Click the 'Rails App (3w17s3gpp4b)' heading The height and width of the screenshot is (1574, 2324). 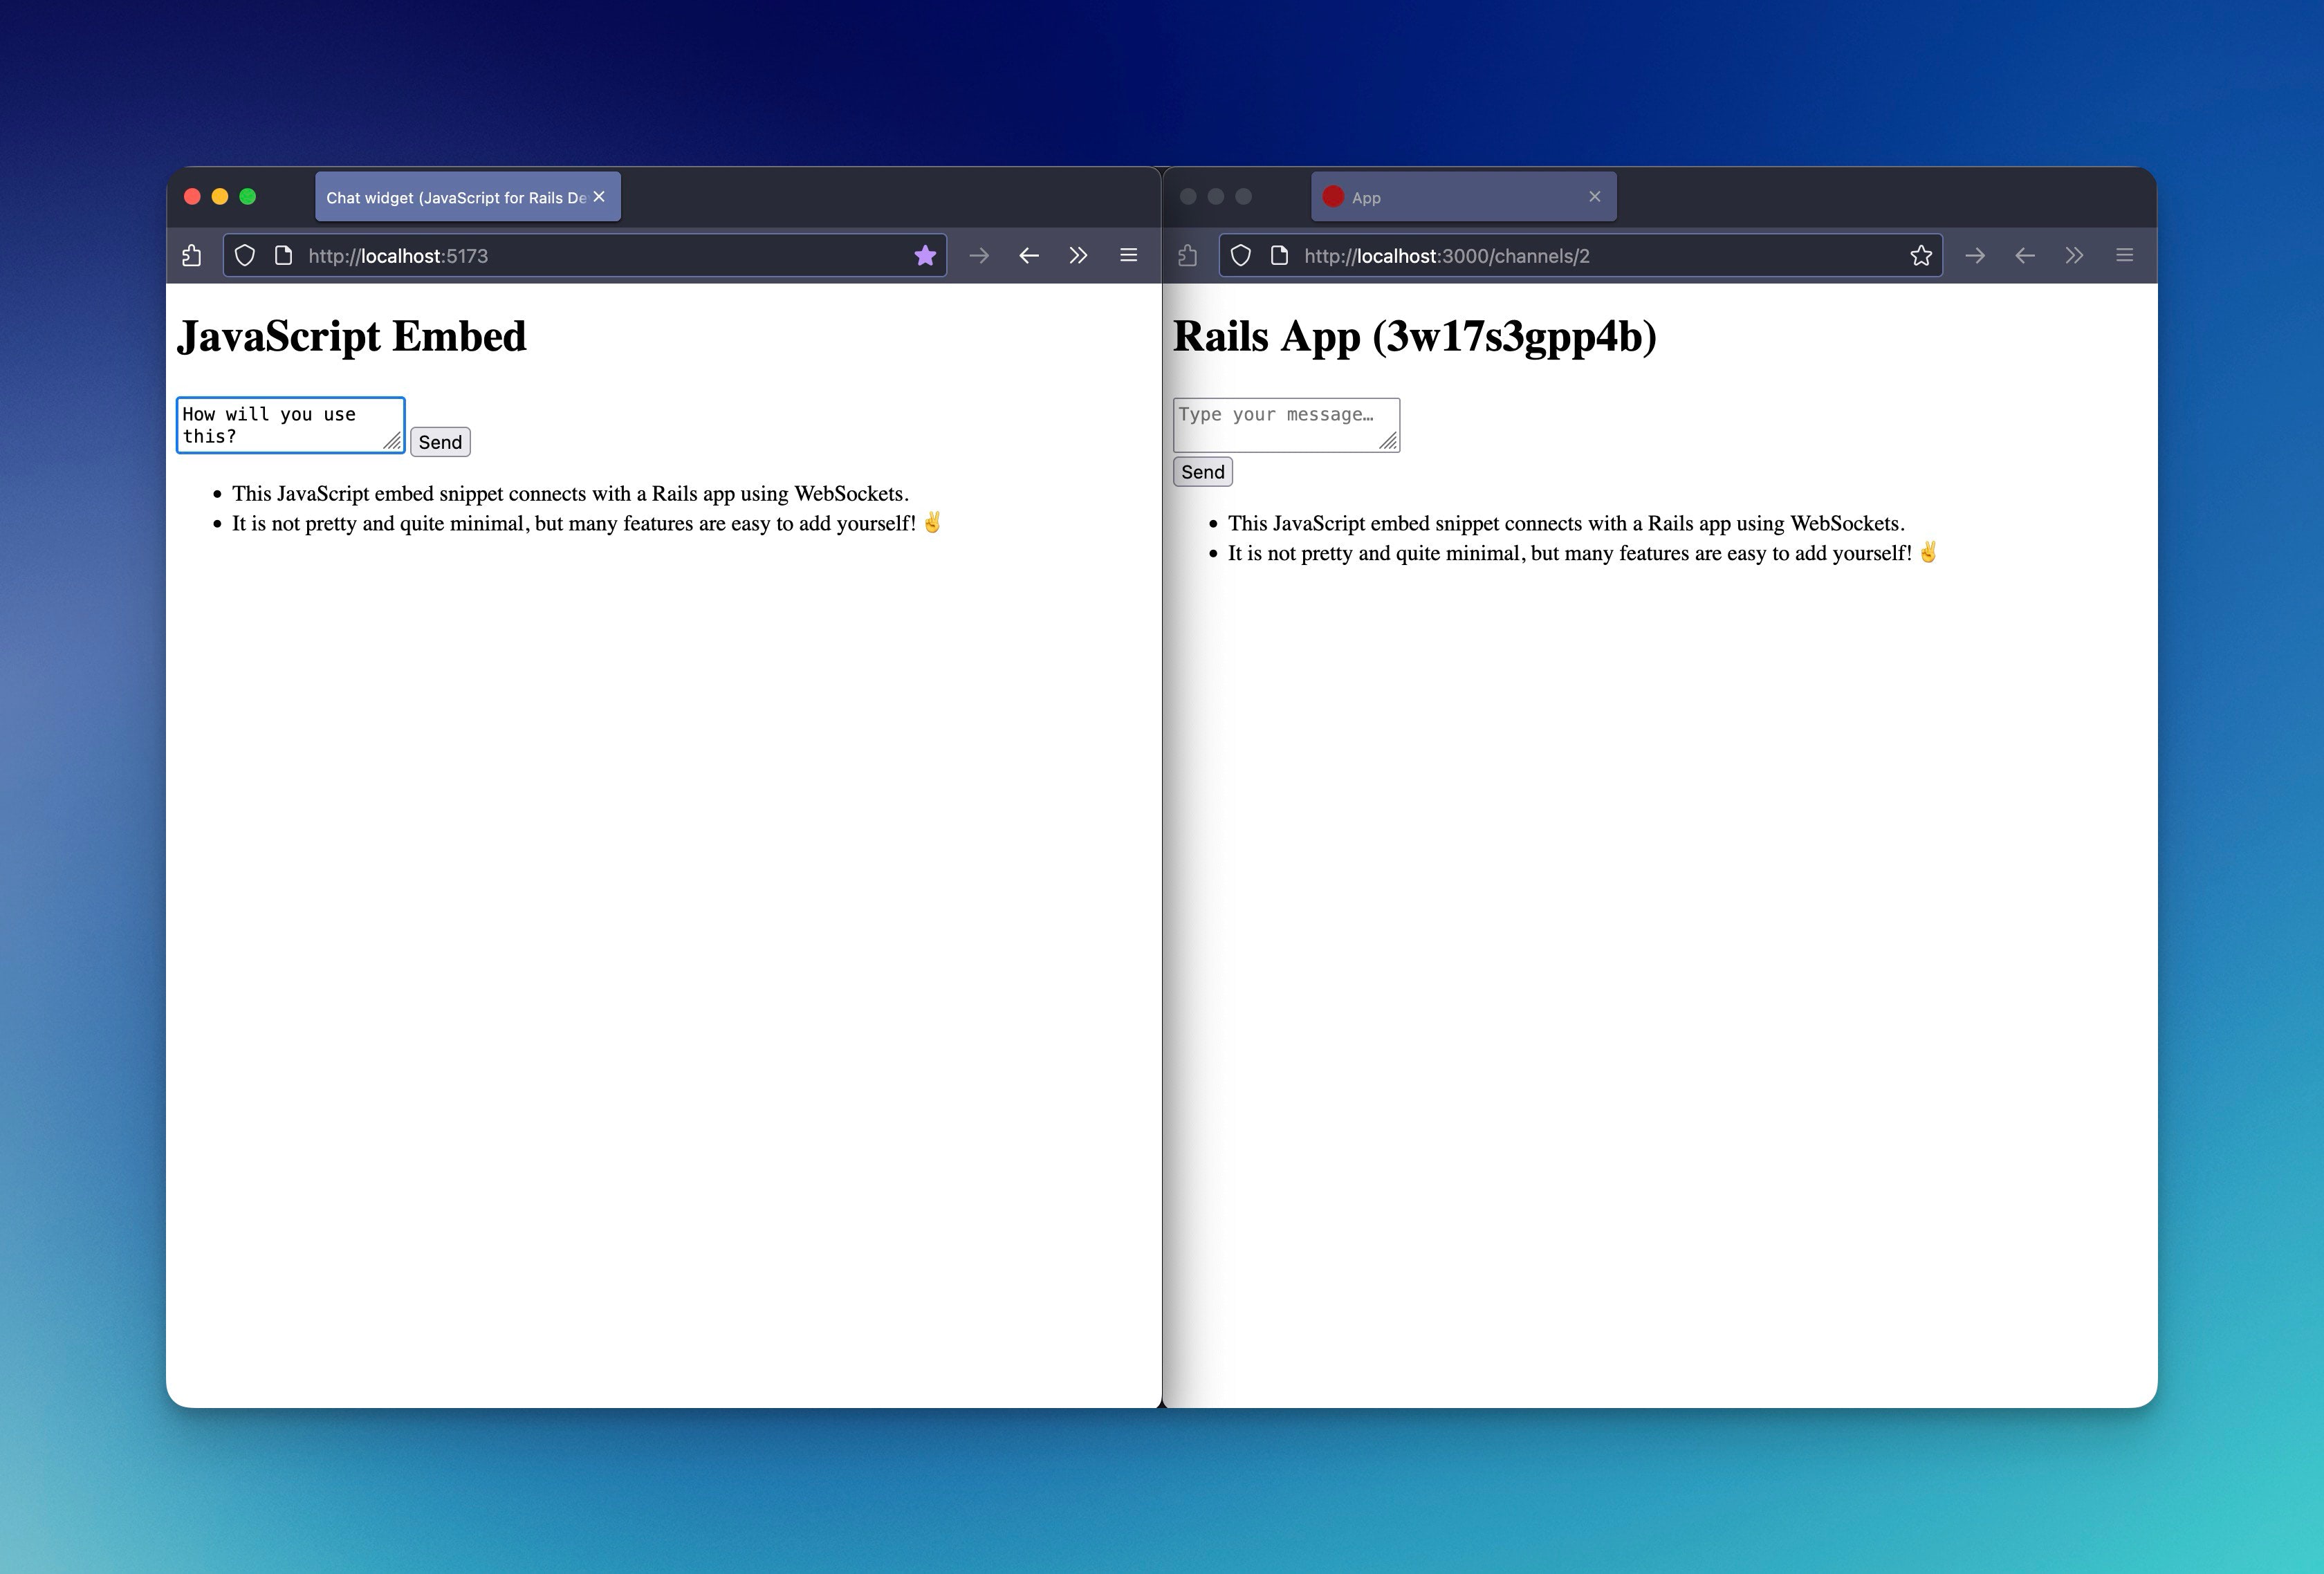[1415, 336]
